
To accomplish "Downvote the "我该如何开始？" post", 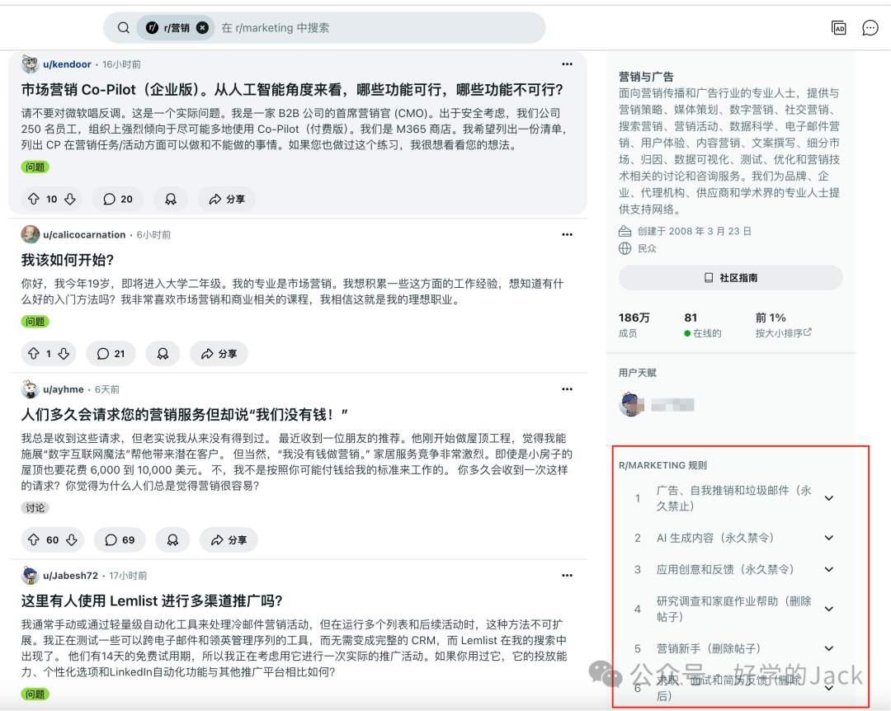I will tap(65, 353).
